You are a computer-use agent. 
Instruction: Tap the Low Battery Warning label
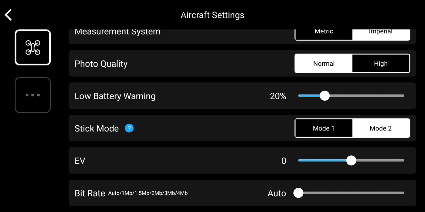tap(115, 96)
